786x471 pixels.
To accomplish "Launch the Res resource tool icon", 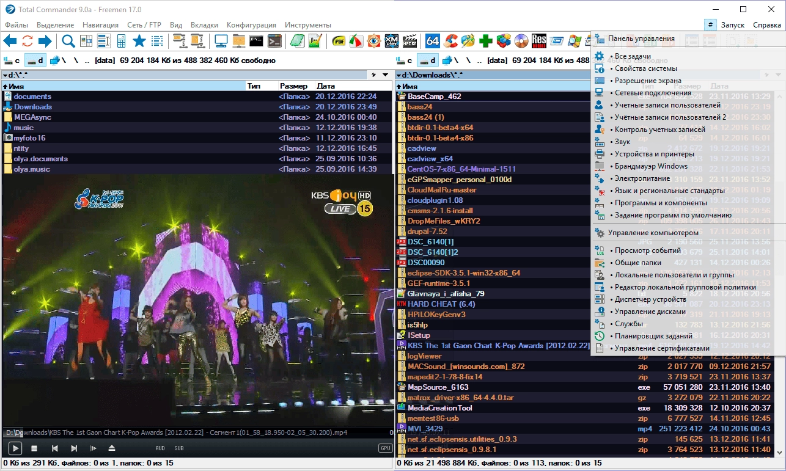I will pos(539,42).
